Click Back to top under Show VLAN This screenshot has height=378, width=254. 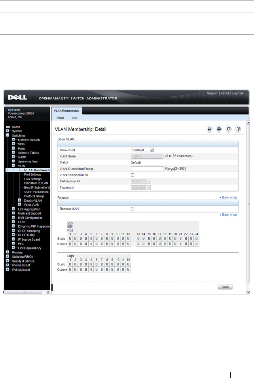coord(228,198)
